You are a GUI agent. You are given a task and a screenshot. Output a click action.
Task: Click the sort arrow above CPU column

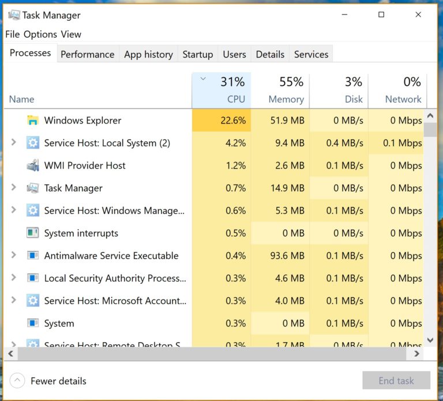click(203, 79)
